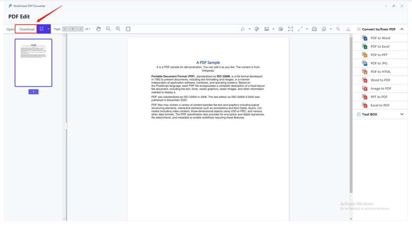Select the hand pan tool
The width and height of the screenshot is (412, 228).
pos(99,29)
